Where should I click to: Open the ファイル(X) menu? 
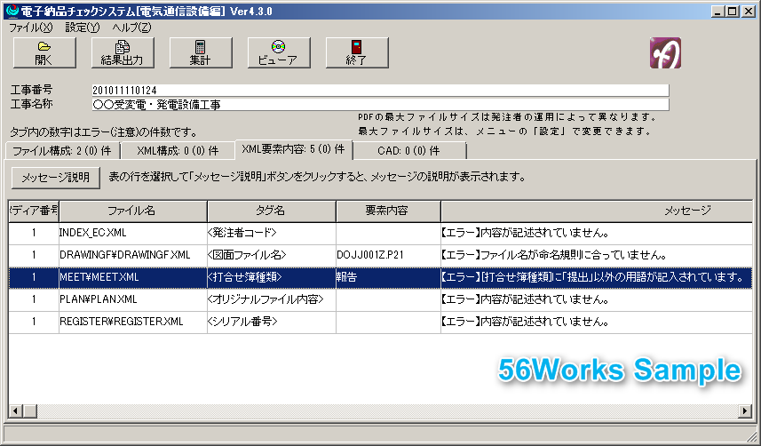coord(30,28)
